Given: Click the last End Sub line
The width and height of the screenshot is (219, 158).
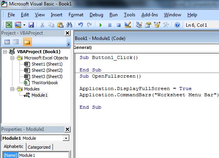Looking at the screenshot, I should [90, 107].
